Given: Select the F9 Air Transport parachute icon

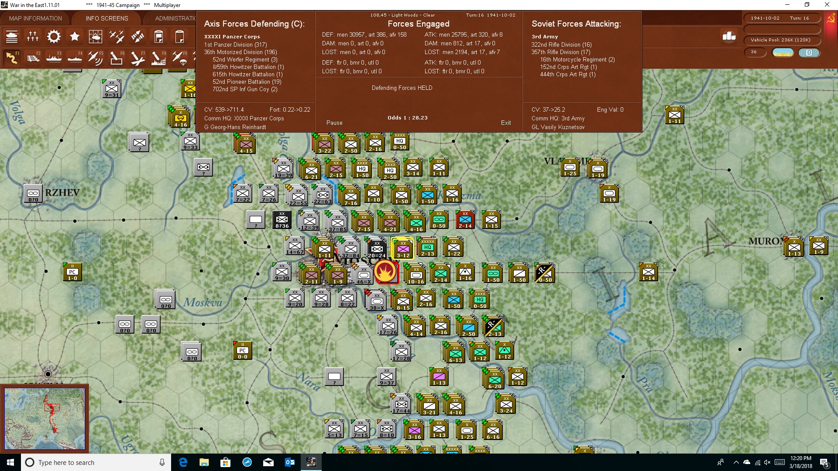Looking at the screenshot, I should tap(179, 58).
